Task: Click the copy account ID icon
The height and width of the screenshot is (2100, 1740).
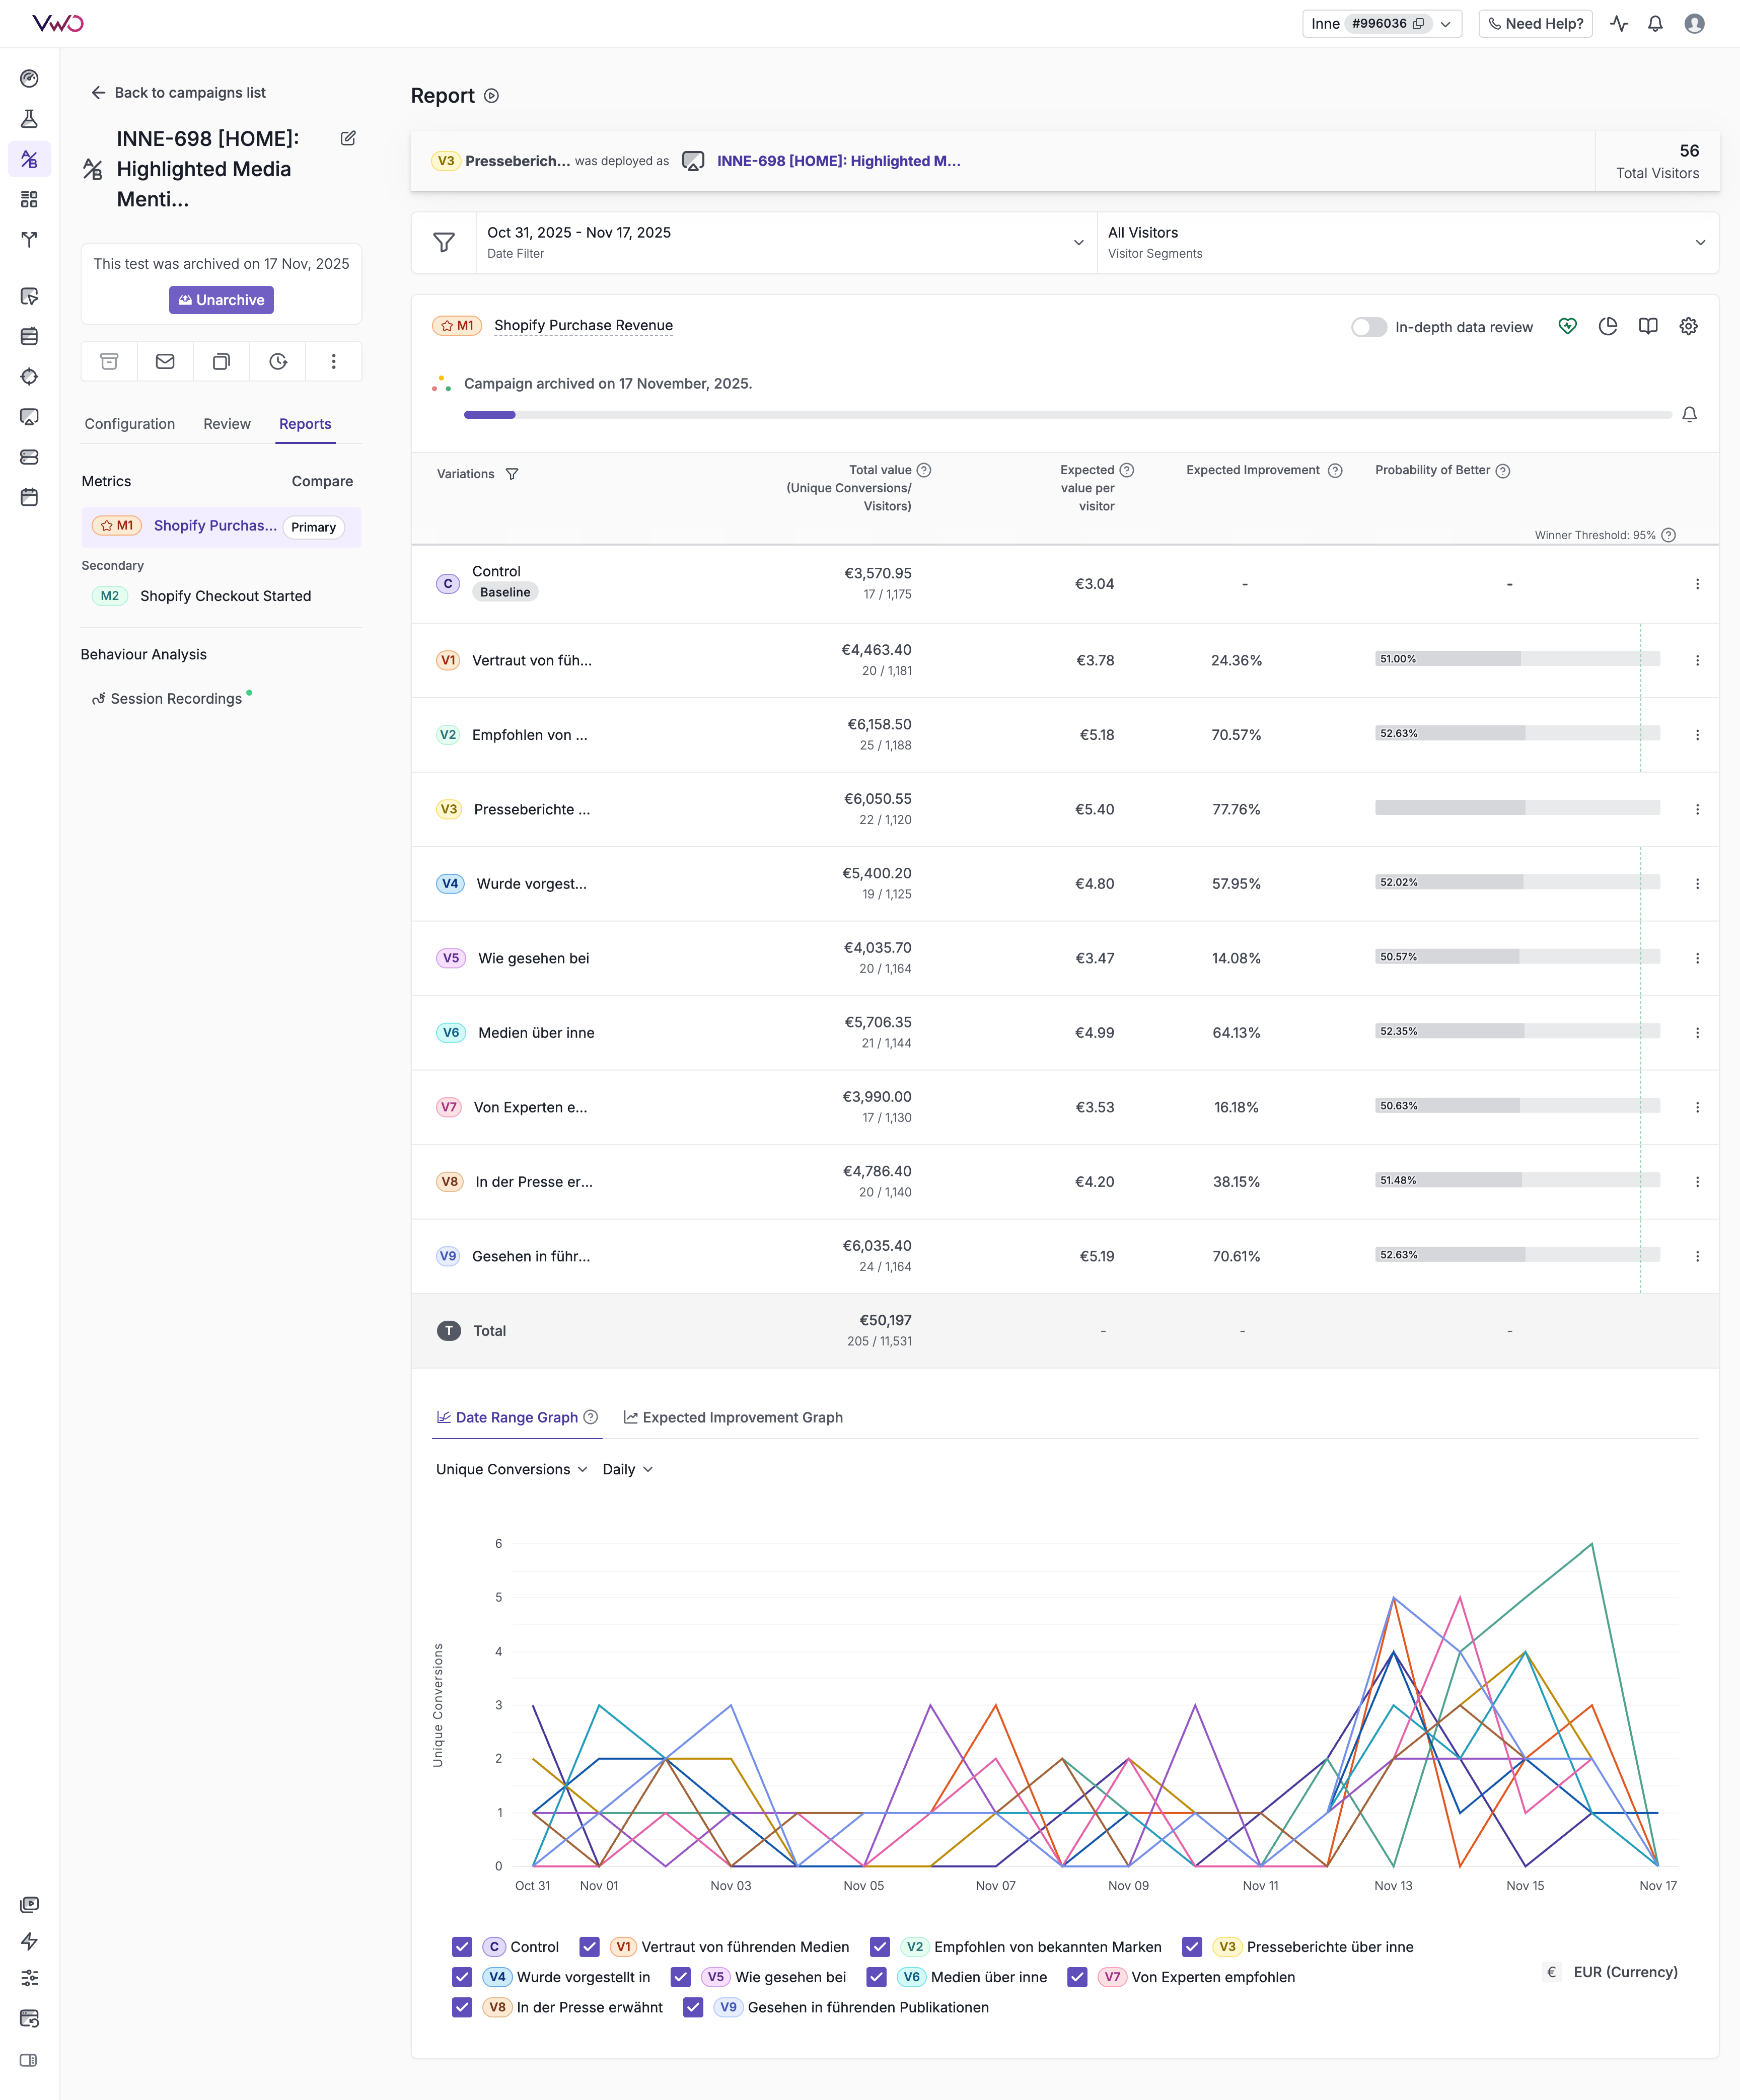Action: click(x=1418, y=24)
